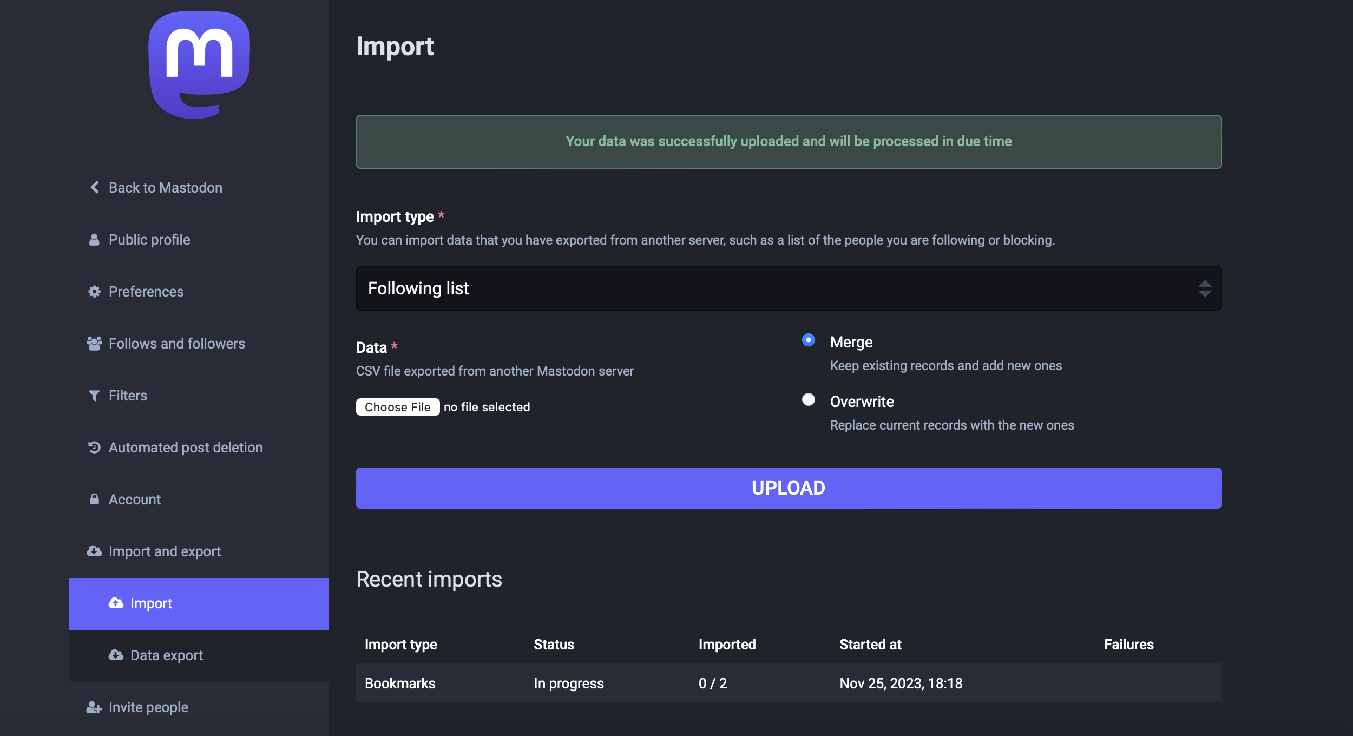Click the Mastodon logo

199,65
